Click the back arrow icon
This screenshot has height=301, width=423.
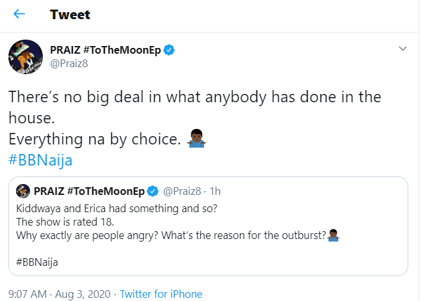click(x=19, y=14)
